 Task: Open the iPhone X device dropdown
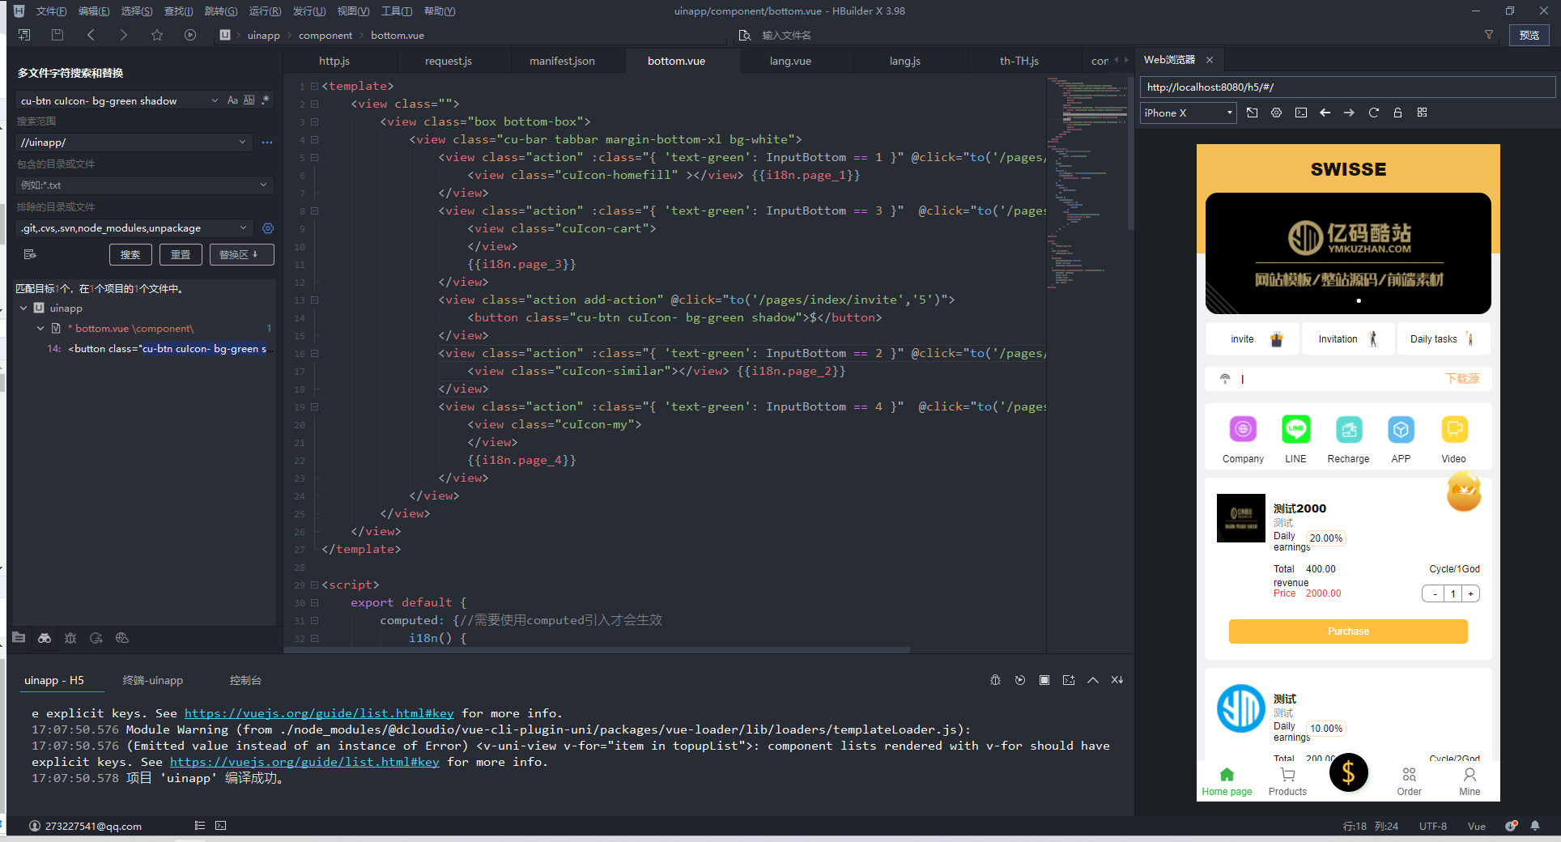1189,113
